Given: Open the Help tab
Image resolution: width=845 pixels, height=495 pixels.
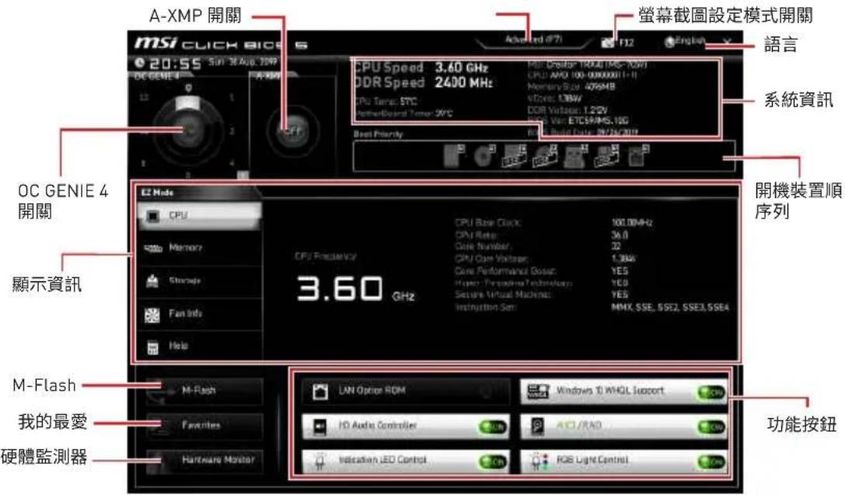Looking at the screenshot, I should click(x=200, y=347).
